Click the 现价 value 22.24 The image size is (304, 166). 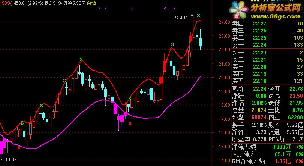[260, 89]
